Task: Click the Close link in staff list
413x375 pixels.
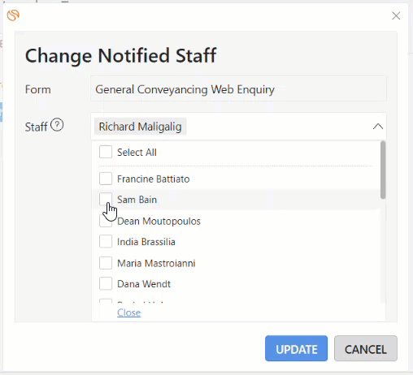Action: coord(129,312)
